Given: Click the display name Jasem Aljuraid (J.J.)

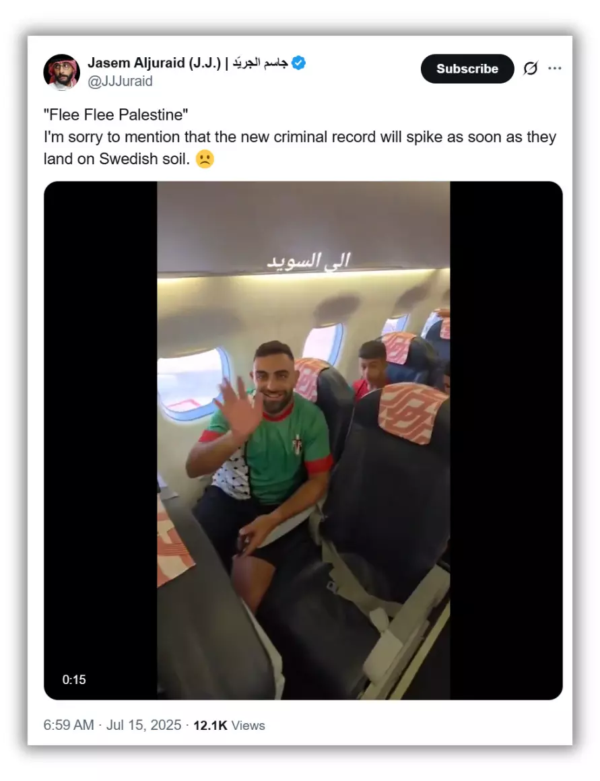Looking at the screenshot, I should click(x=154, y=63).
